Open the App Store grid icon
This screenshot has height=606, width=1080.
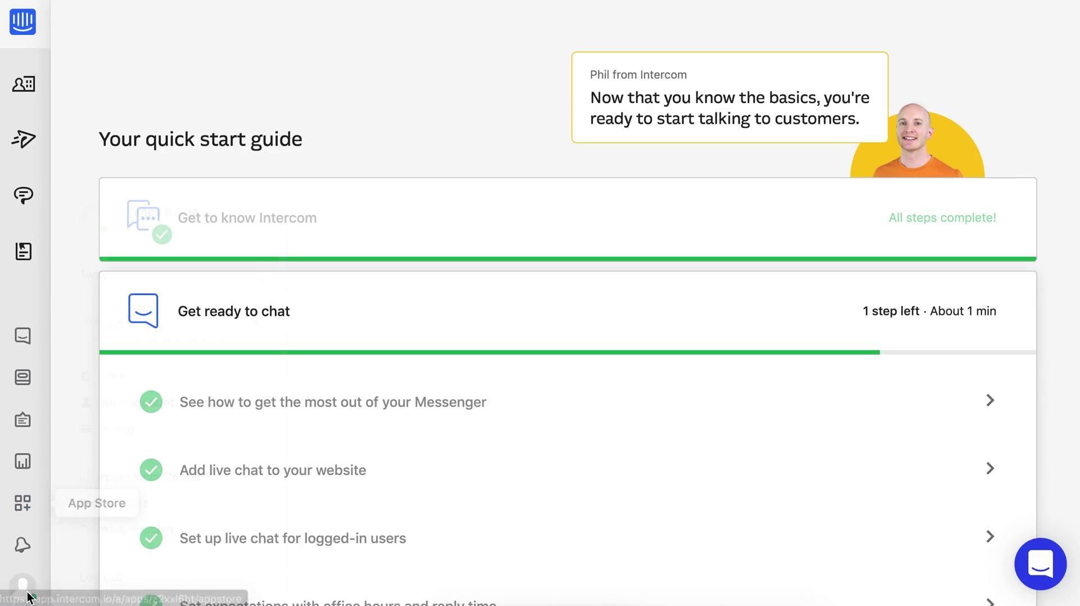click(22, 503)
